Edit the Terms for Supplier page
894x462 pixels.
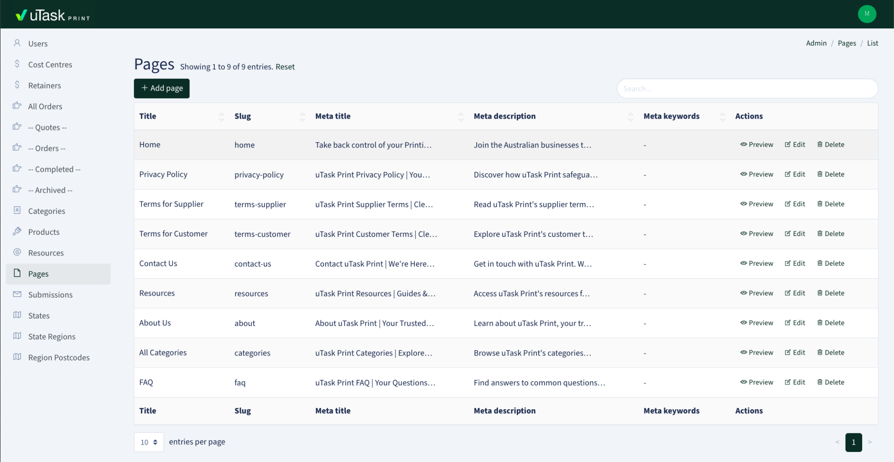pyautogui.click(x=795, y=204)
